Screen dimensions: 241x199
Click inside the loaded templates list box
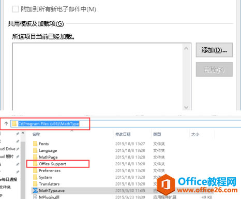click(x=97, y=76)
